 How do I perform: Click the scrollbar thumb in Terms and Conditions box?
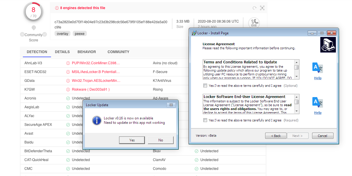pos(297,67)
